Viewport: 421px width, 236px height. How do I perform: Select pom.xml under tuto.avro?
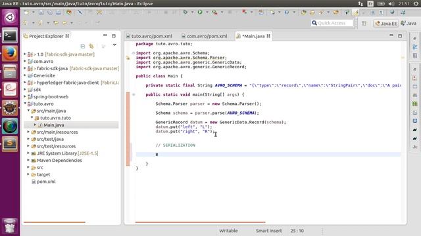(x=46, y=182)
